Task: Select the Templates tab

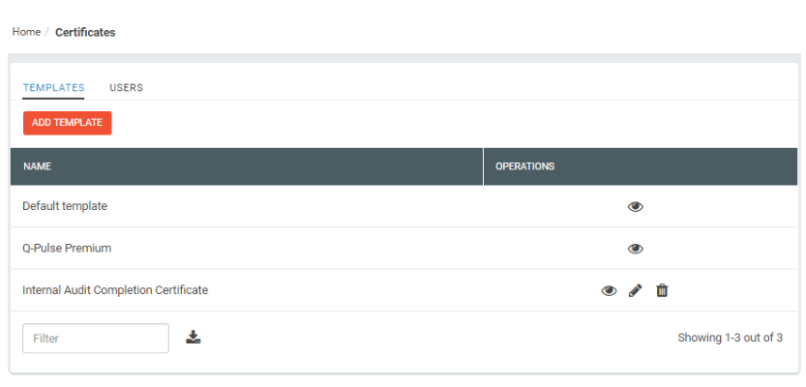Action: (x=53, y=87)
